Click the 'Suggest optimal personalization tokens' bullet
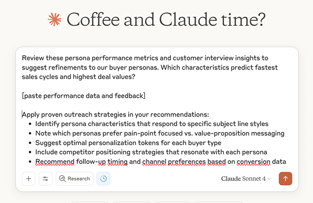313x203 pixels. coord(128,142)
